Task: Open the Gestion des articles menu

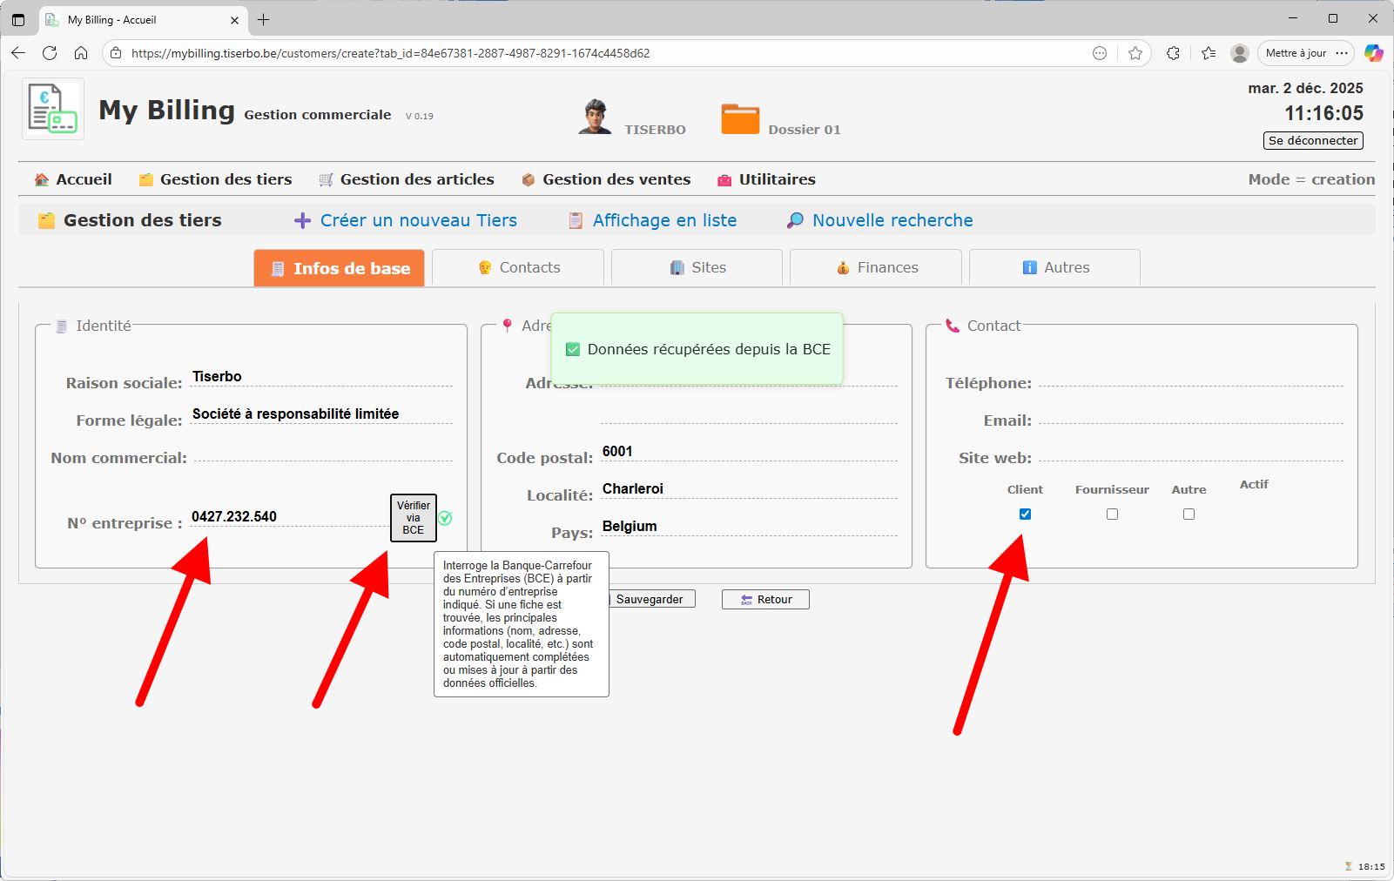Action: (416, 179)
